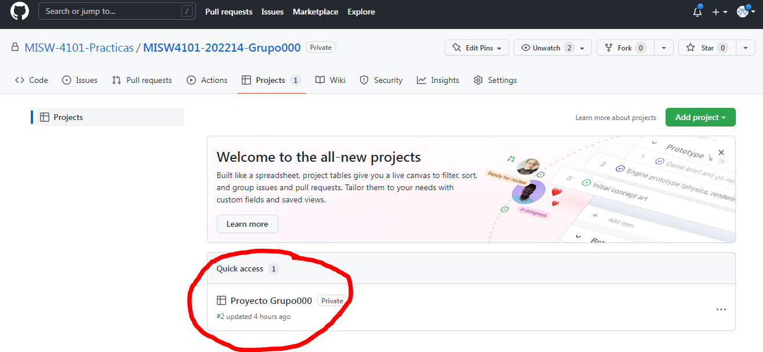Star the MISW4101-202214-Grupo000 repository

click(x=706, y=48)
